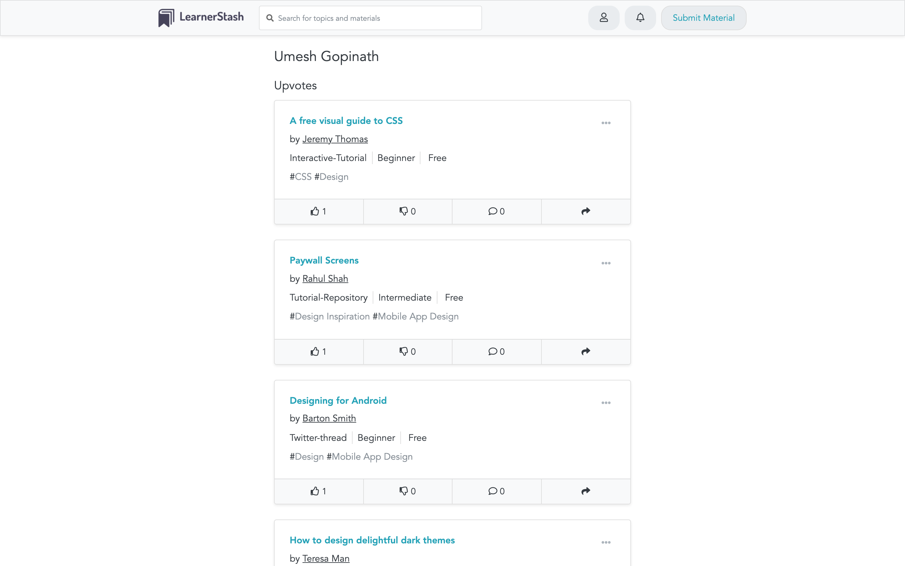Open comments on Designing for Android
The width and height of the screenshot is (905, 566).
tap(496, 491)
